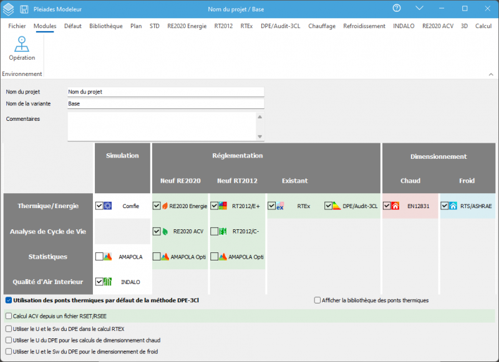The image size is (499, 362).
Task: Click the RTEx 'ex' icon
Action: pos(279,206)
